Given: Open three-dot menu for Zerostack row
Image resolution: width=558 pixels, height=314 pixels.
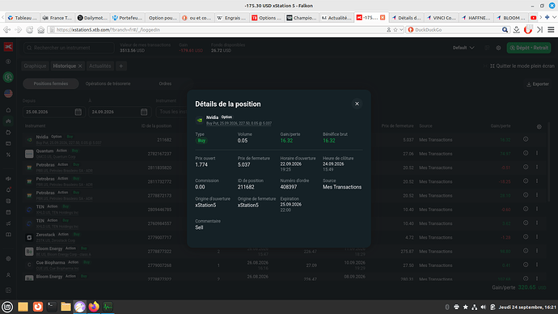Looking at the screenshot, I should click(537, 237).
